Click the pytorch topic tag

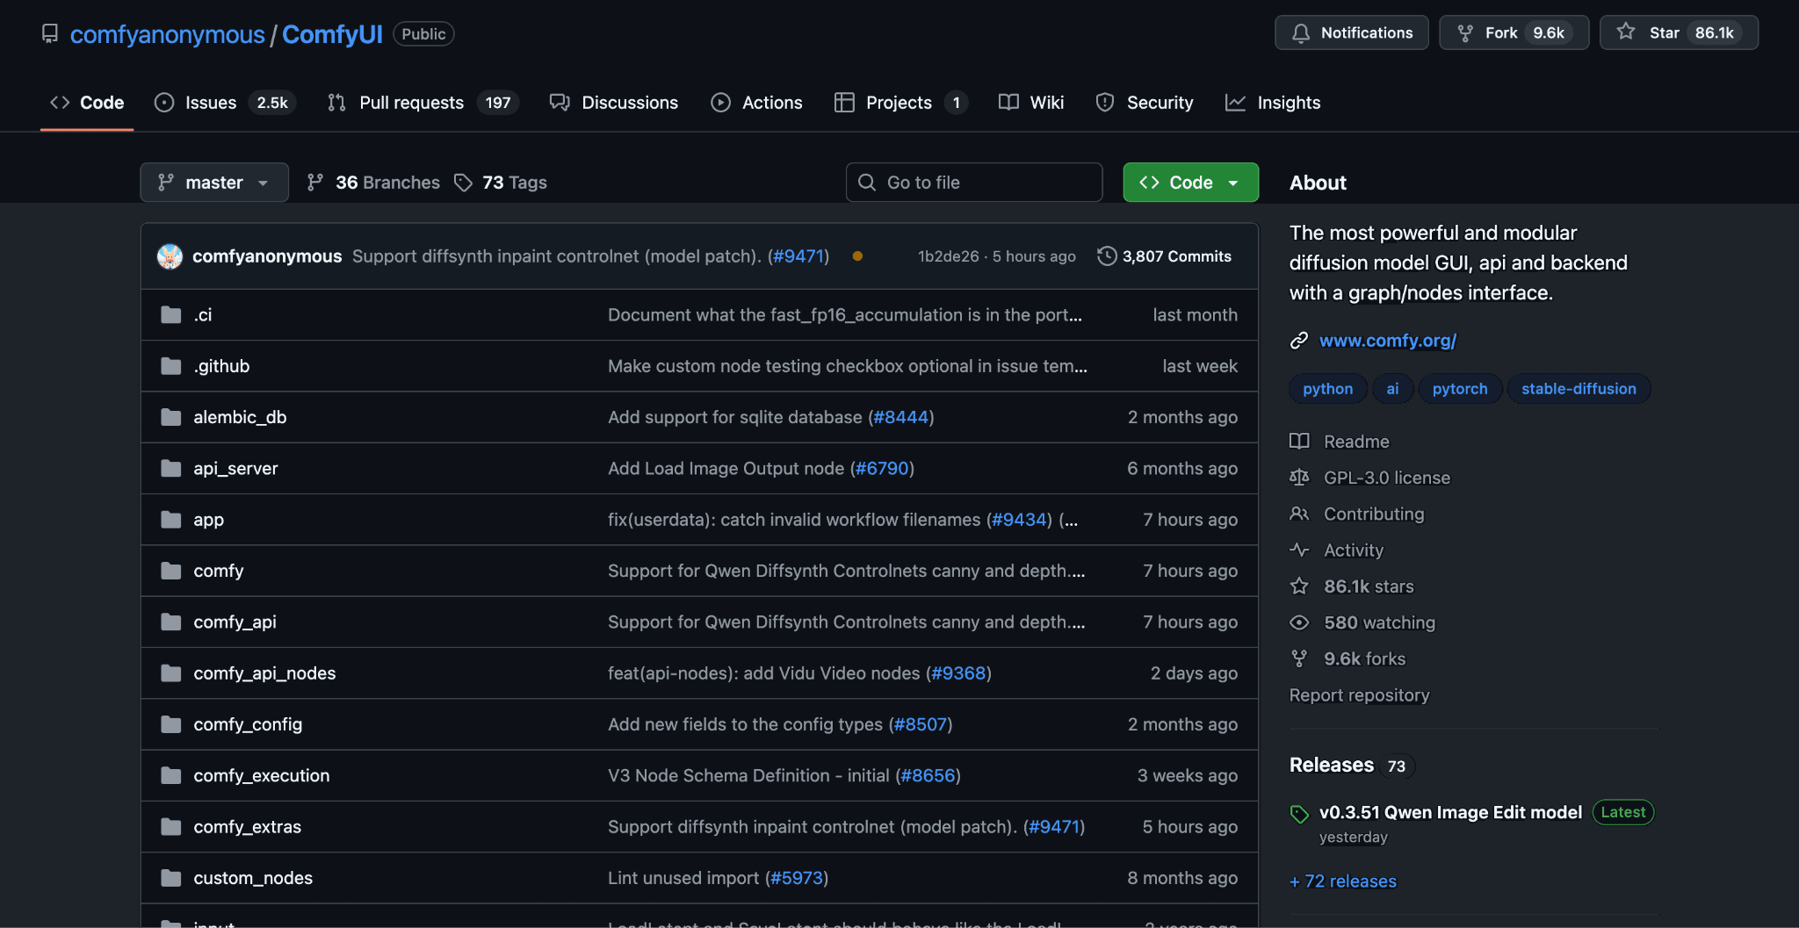click(1459, 389)
